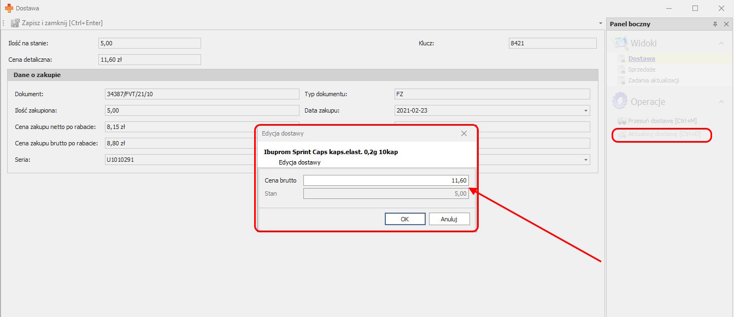Close the Edycja dostawy dialog
734x317 pixels.
464,133
